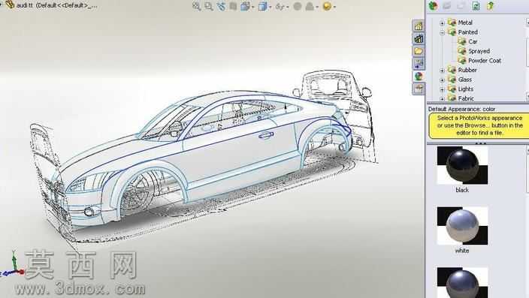The image size is (529, 298).
Task: Click the Glass folder icon
Action: [452, 80]
